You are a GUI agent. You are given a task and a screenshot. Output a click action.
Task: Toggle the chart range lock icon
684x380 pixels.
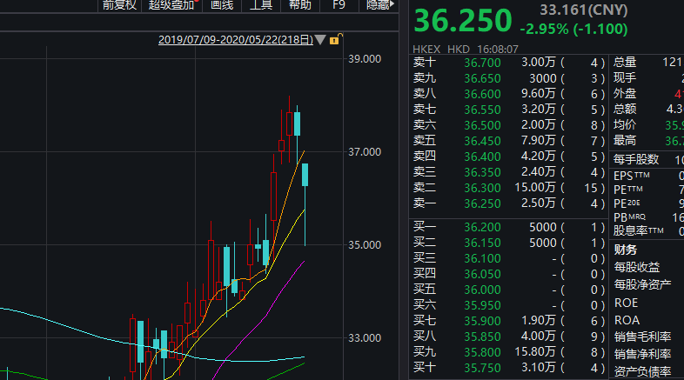(335, 39)
